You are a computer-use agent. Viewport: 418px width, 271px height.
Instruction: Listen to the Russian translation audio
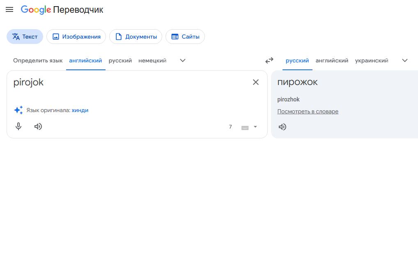click(282, 127)
